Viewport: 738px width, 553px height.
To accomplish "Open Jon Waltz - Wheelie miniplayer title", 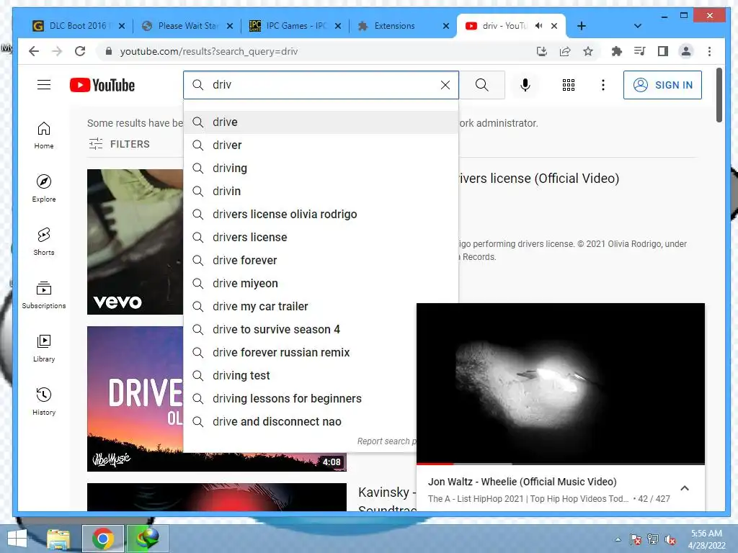I will pos(522,482).
